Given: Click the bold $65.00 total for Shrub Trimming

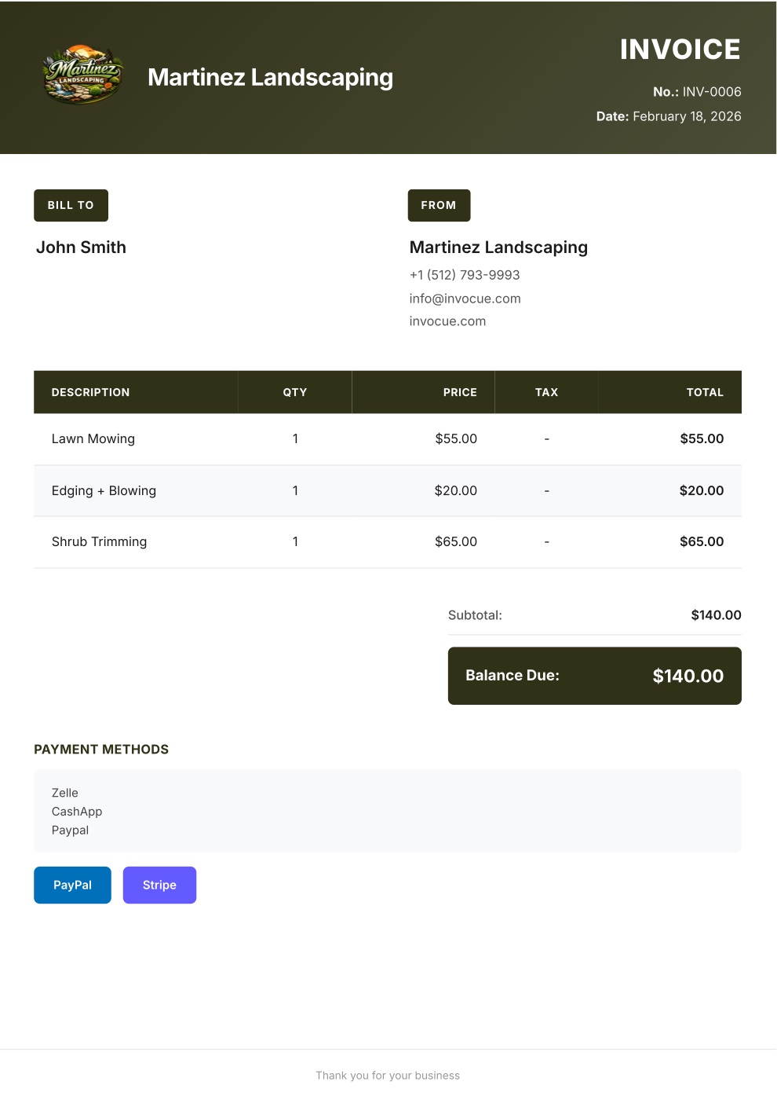Looking at the screenshot, I should coord(702,541).
